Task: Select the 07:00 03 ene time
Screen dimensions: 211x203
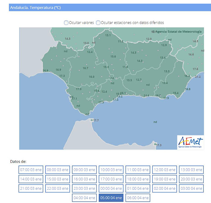Action: (31, 170)
